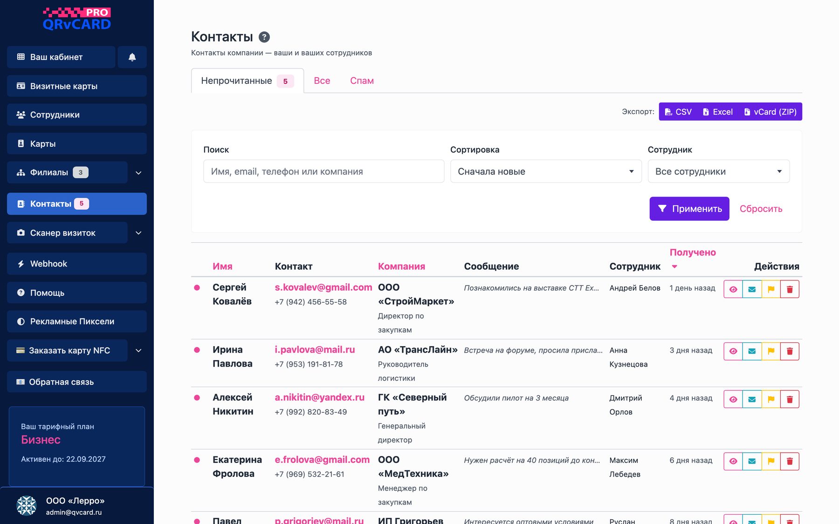
Task: Open Визитные карты in sidebar
Action: click(77, 86)
